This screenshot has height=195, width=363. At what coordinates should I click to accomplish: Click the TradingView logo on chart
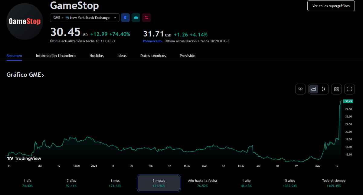pos(24,158)
